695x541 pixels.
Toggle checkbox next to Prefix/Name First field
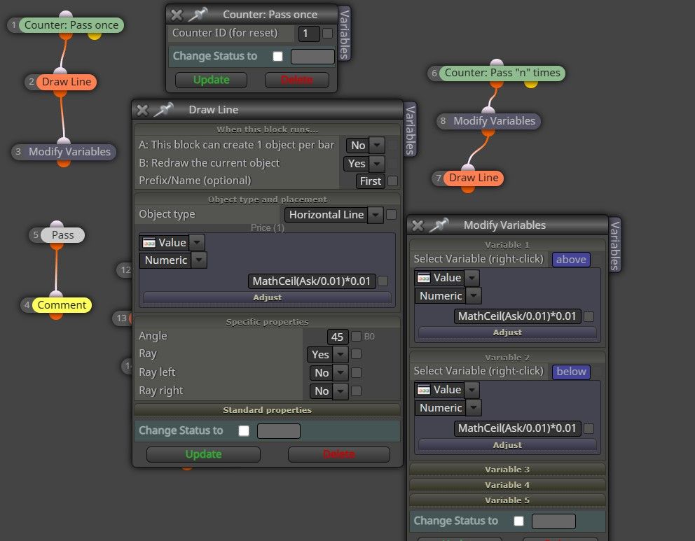click(x=393, y=181)
